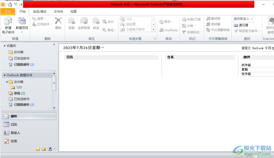Open the Favorites Inbox (收件箱) folder
Screen dimensions: 274x158
tap(16, 52)
